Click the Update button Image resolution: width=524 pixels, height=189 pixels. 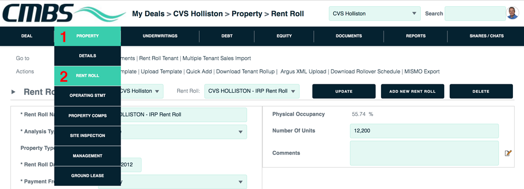tap(344, 91)
